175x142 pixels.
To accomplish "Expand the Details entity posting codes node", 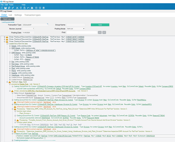I will (10, 46).
